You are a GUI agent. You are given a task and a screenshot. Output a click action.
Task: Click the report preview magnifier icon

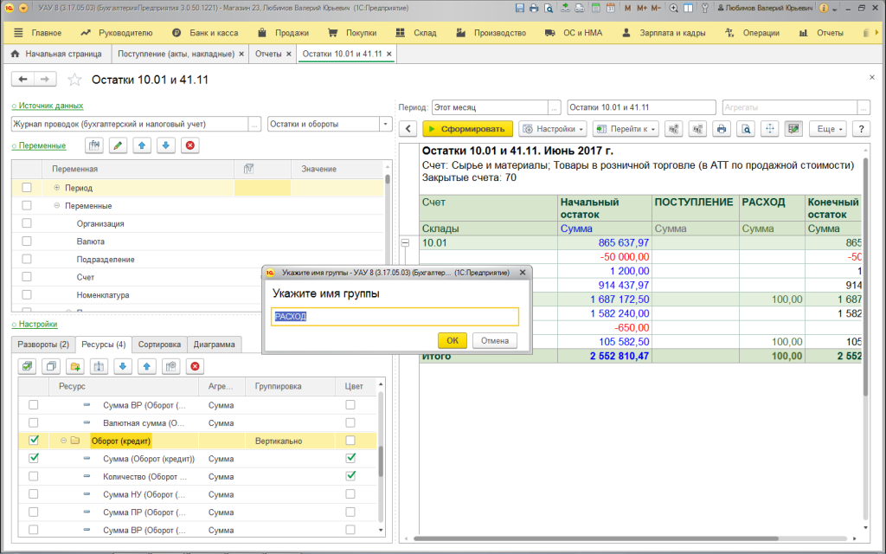[x=747, y=129]
